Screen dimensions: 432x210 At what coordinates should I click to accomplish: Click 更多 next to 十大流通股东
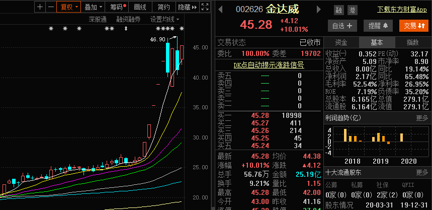[422, 173]
